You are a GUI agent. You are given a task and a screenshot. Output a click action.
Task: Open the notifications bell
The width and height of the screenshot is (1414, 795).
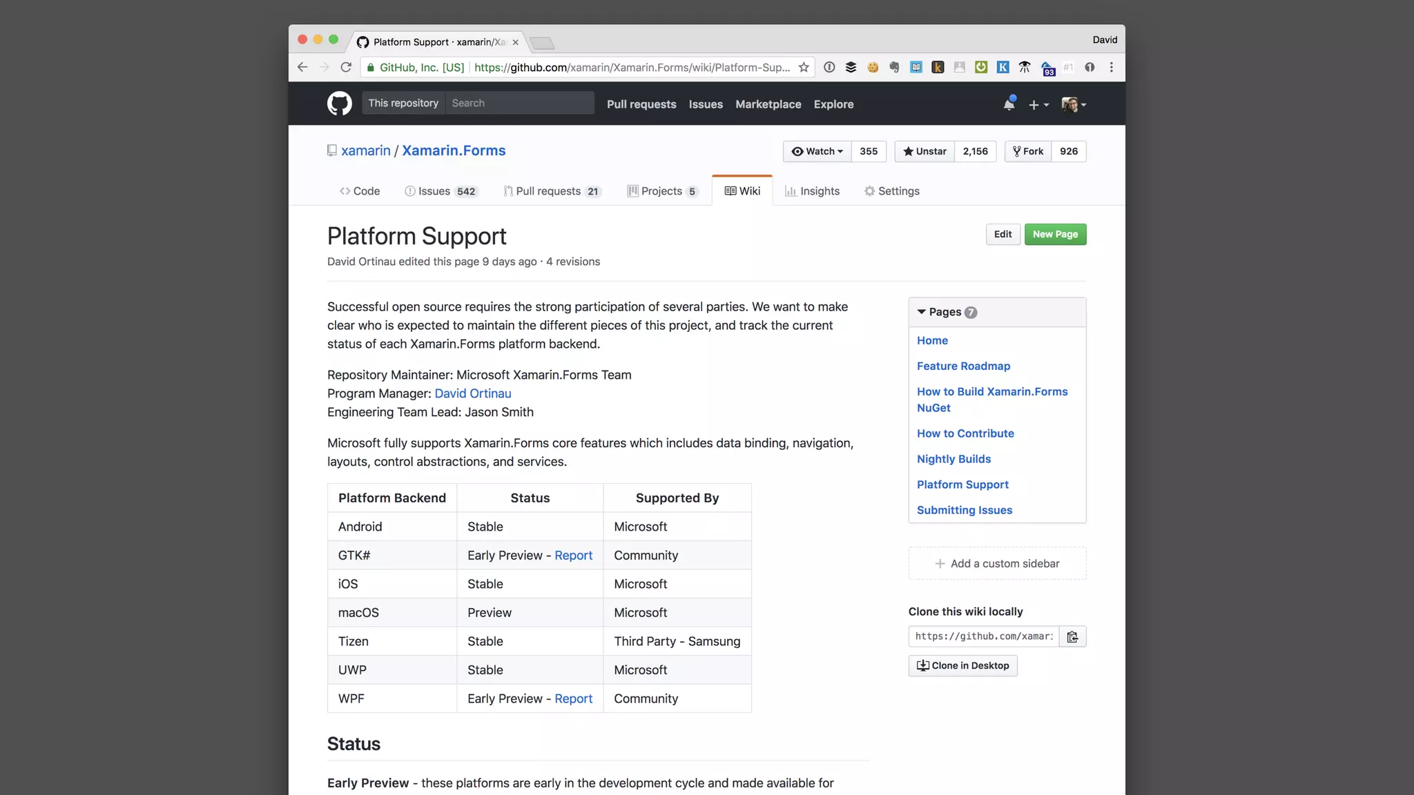tap(1009, 104)
